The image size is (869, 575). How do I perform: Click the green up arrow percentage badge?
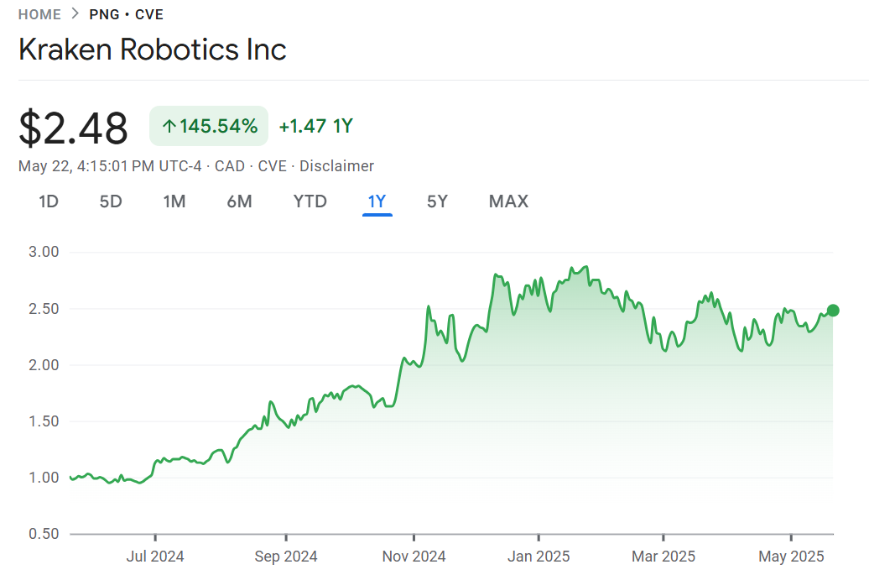click(x=209, y=126)
